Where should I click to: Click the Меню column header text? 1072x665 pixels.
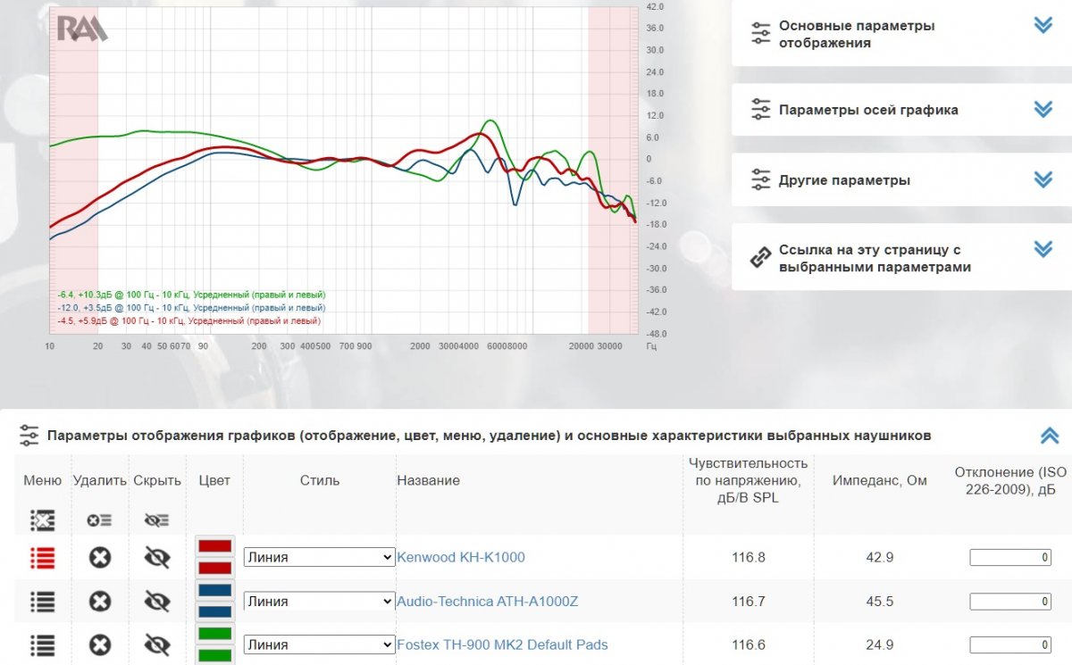coord(42,480)
